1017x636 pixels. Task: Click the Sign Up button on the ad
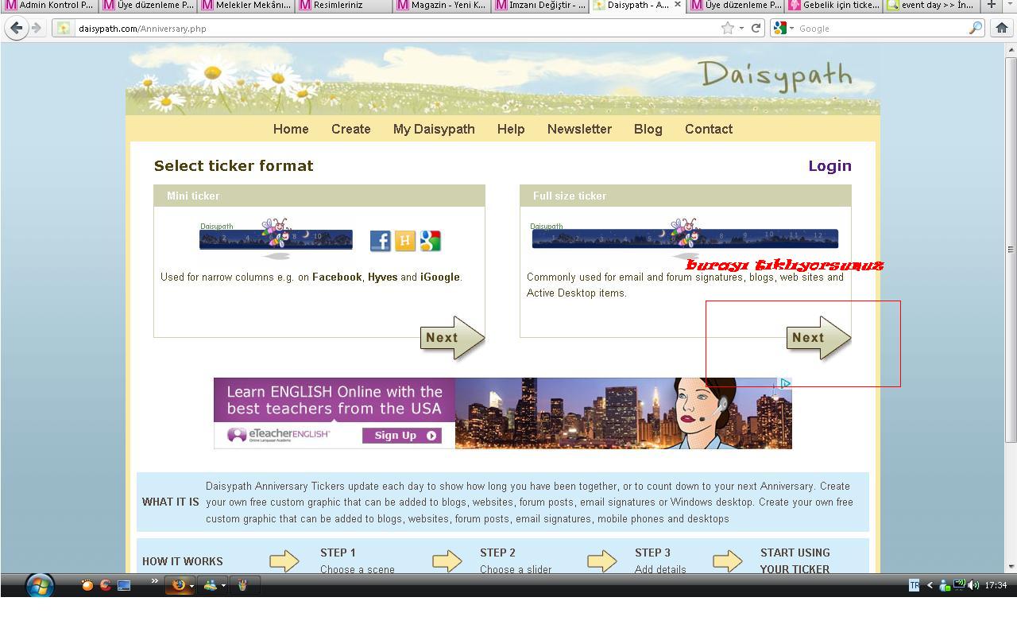(402, 436)
